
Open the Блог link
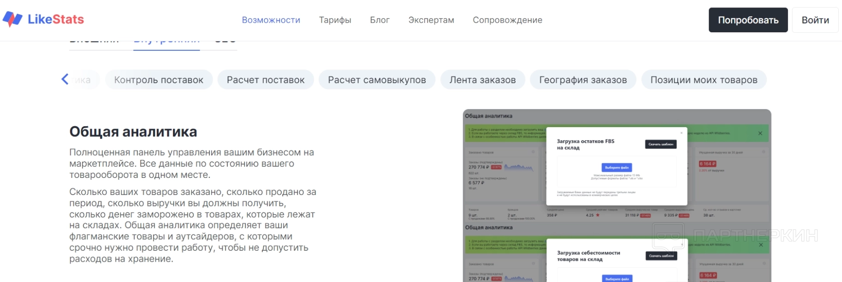(x=379, y=20)
